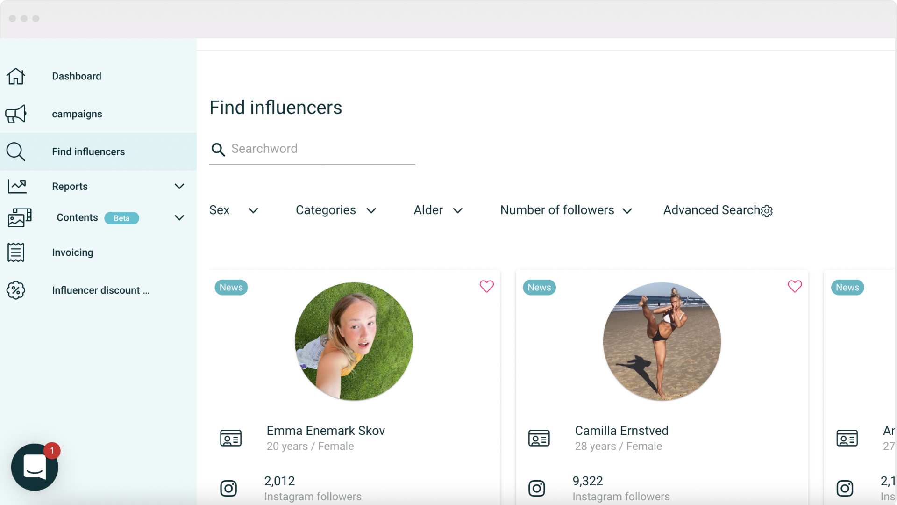The image size is (897, 505).
Task: Click the Contents image icon
Action: pyautogui.click(x=19, y=217)
